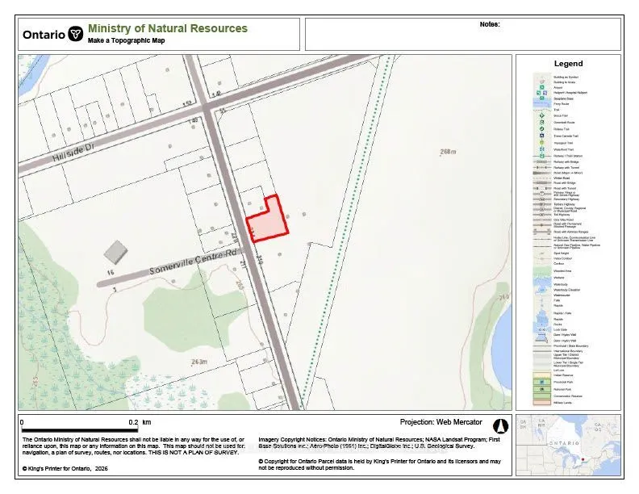Click the Ferry Route legend symbol
The width and height of the screenshot is (639, 494).
[541, 103]
